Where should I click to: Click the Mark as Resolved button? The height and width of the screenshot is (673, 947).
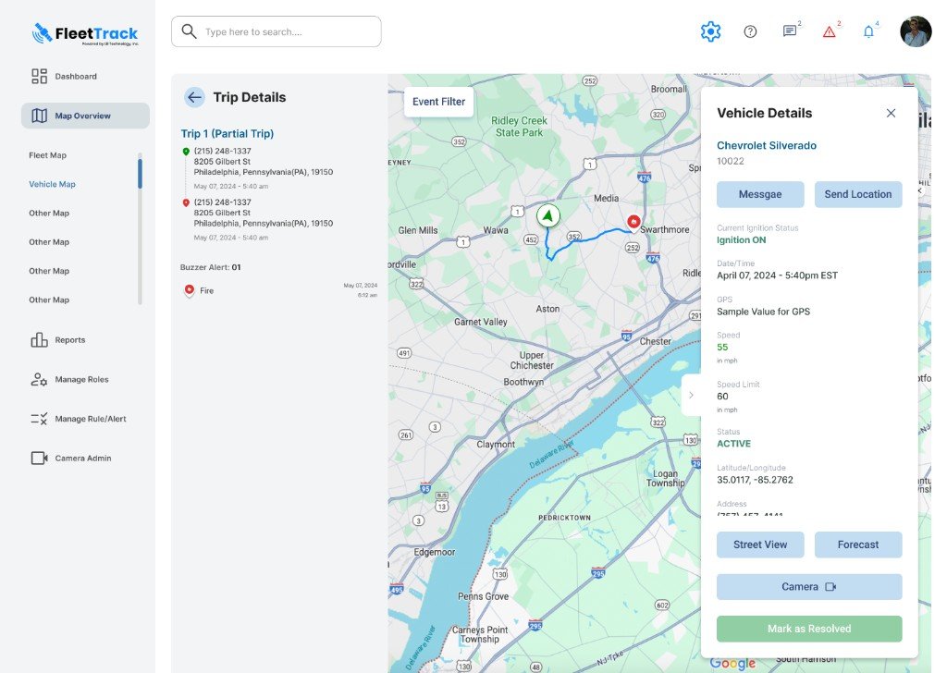coord(808,629)
